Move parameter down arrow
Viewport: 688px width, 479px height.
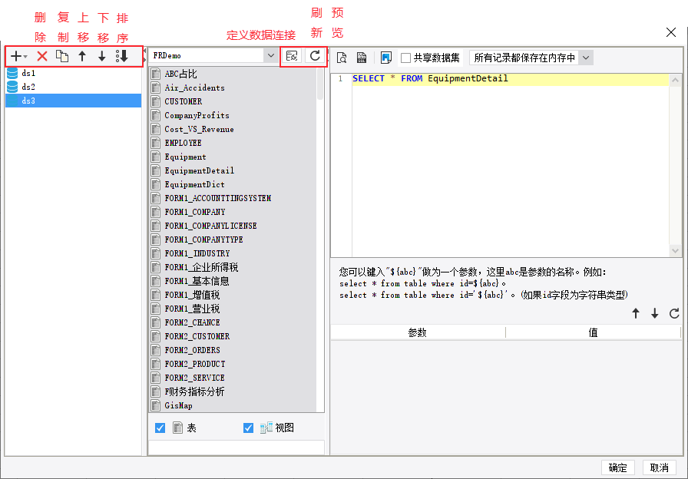pyautogui.click(x=655, y=313)
